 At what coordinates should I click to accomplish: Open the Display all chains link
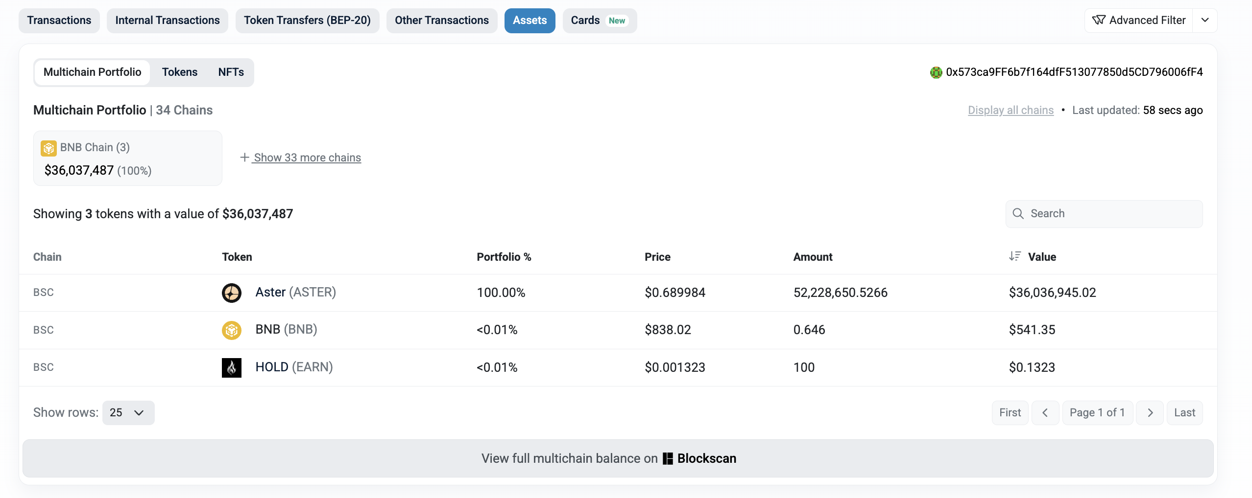coord(1010,110)
